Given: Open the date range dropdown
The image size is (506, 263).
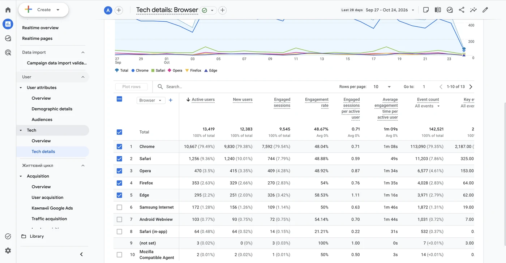Looking at the screenshot, I should click(x=390, y=10).
